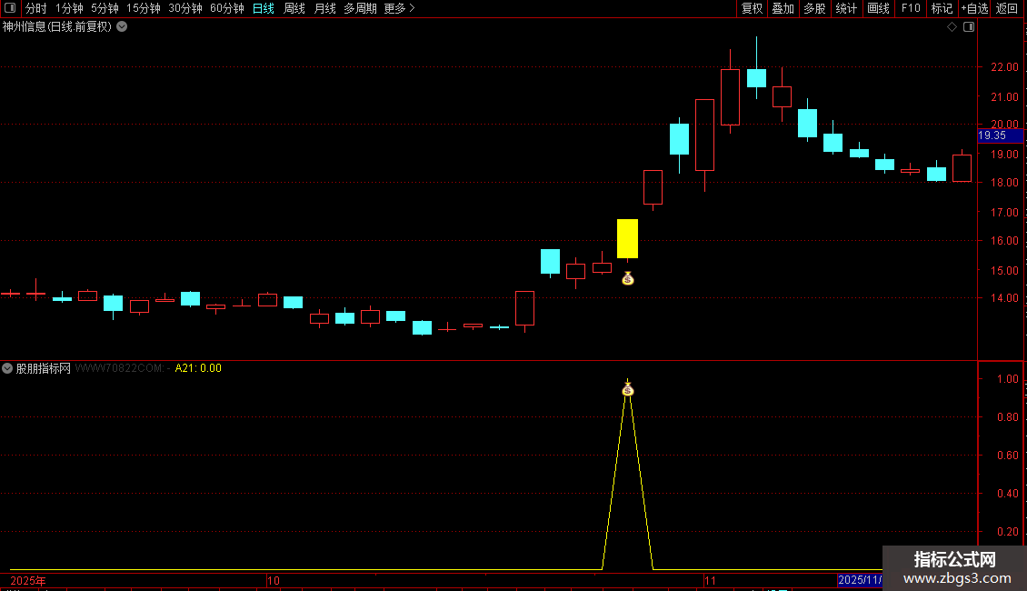Click the diamond icon above chart

(x=952, y=27)
